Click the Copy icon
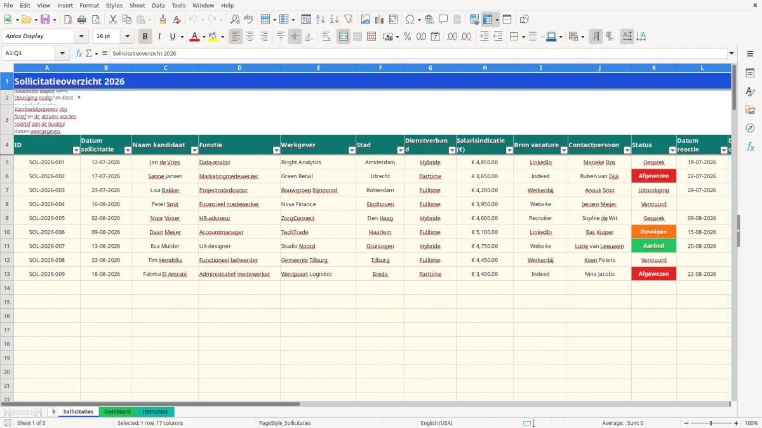 [x=126, y=20]
